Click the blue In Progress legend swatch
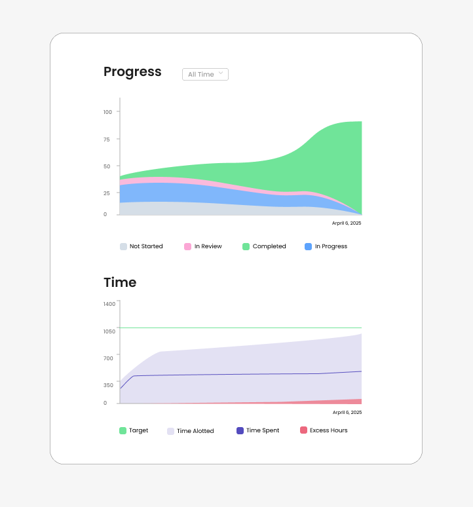The height and width of the screenshot is (507, 473). point(309,247)
